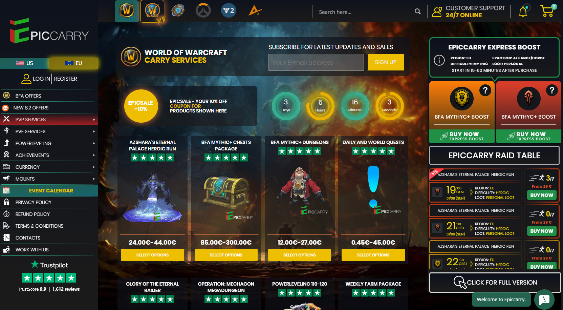Expand the Powerleveling submenu
This screenshot has height=310, width=563.
pyautogui.click(x=94, y=143)
